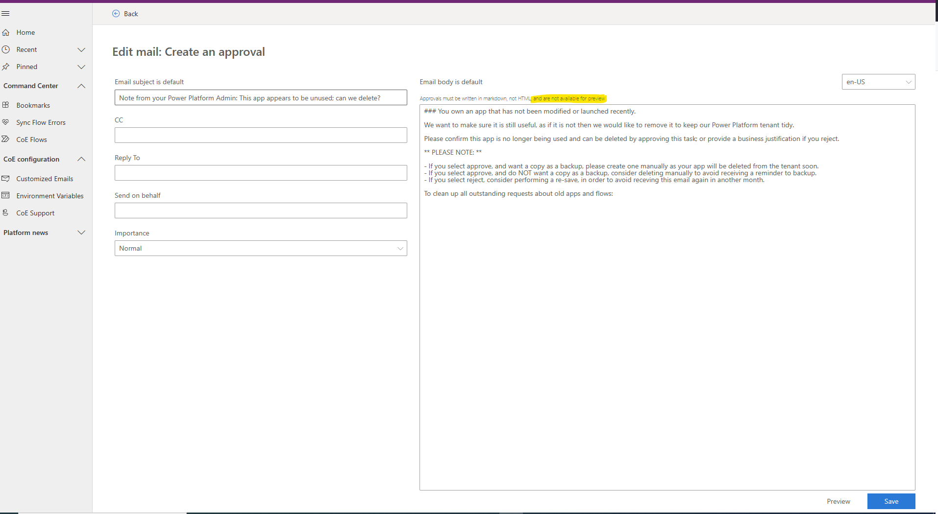This screenshot has height=514, width=938.
Task: Click the Save button
Action: click(x=890, y=501)
